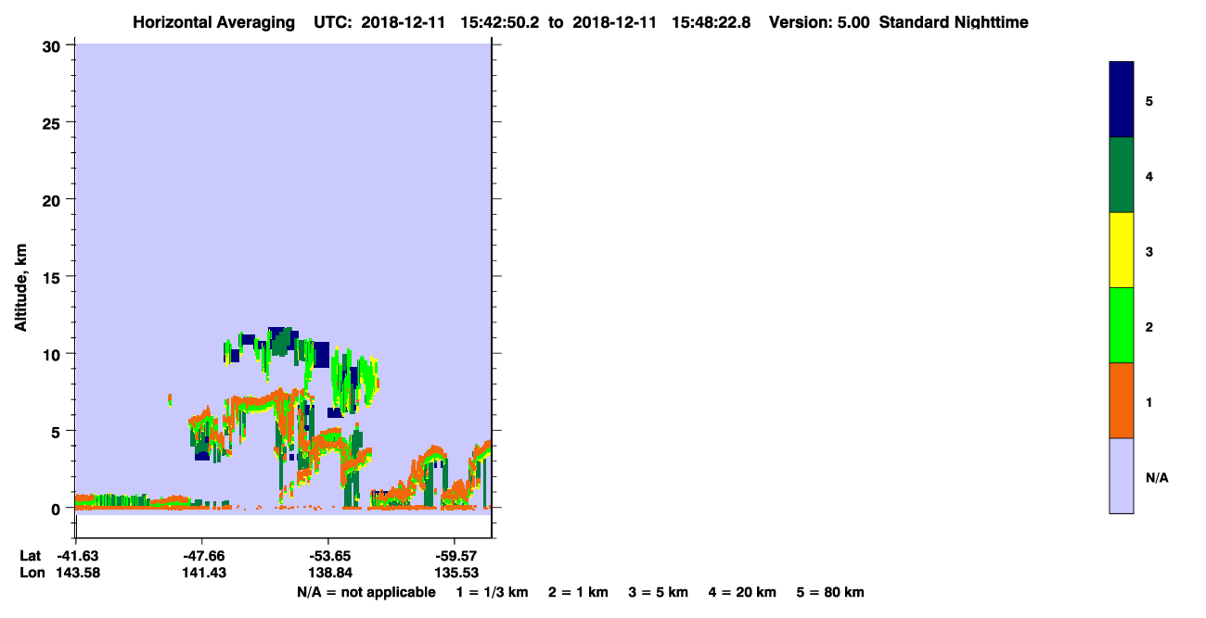
Task: Click the orange colorbar segment labeled 1
Action: click(x=1122, y=400)
